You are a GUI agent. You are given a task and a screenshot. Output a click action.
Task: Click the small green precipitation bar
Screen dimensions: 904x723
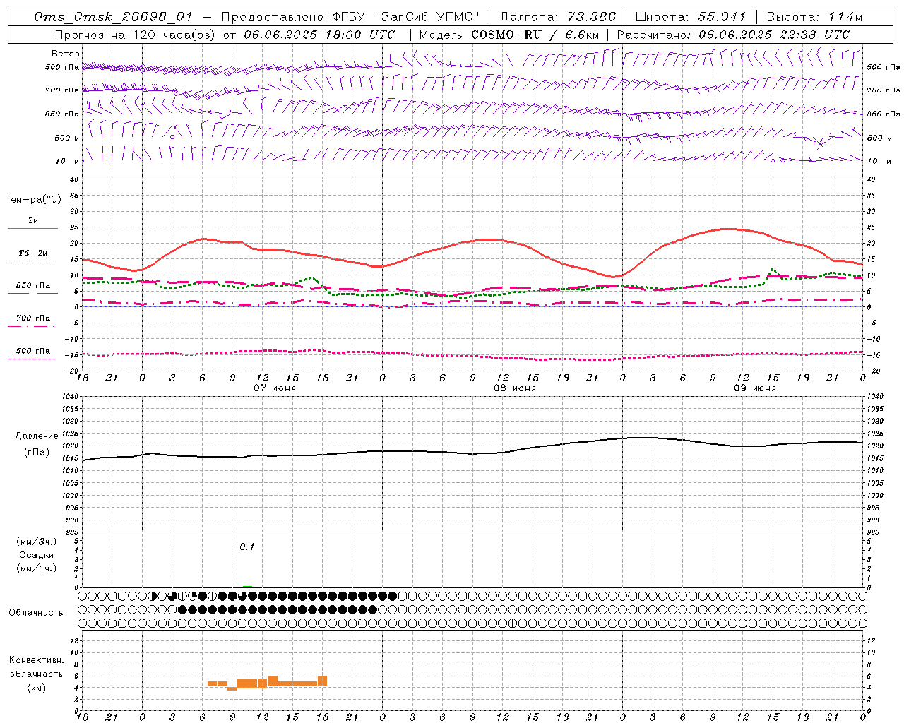[x=247, y=586]
